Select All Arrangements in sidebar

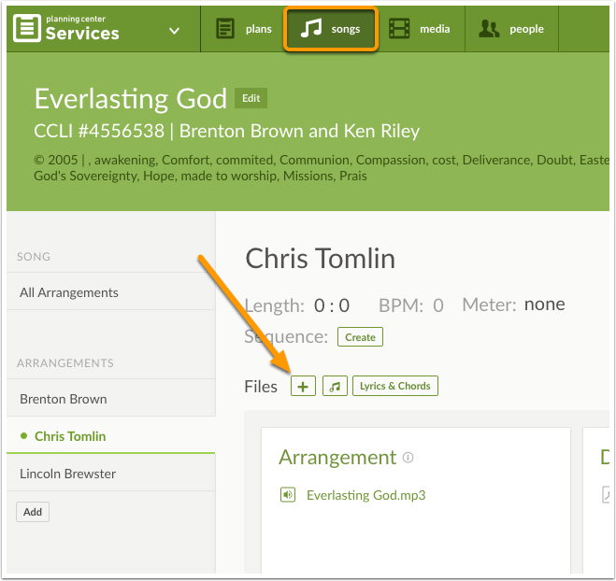pos(111,292)
